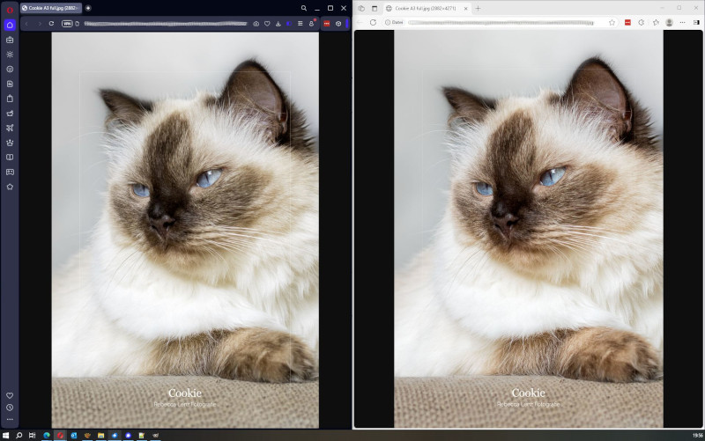
Task: Open Edge settings and more menu
Action: [682, 22]
